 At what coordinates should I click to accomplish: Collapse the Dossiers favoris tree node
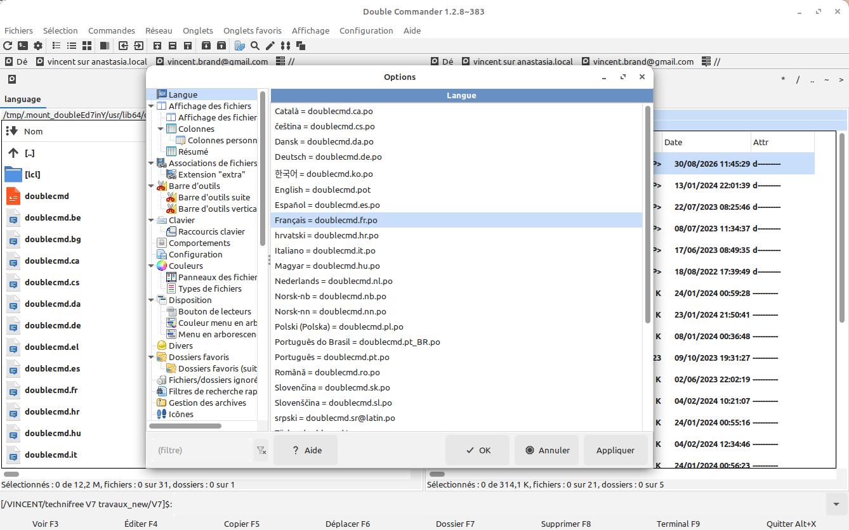pyautogui.click(x=151, y=358)
